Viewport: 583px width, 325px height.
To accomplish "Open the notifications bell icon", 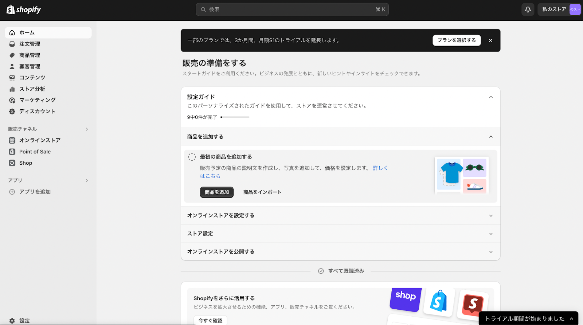I will [x=528, y=9].
